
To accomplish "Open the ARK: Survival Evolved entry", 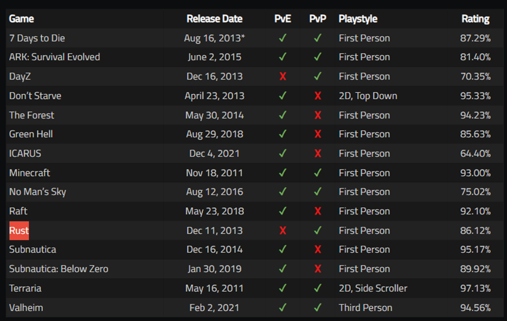I will pos(54,57).
